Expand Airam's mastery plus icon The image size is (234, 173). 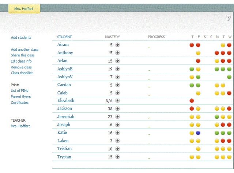tap(118, 45)
